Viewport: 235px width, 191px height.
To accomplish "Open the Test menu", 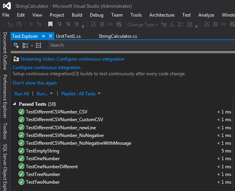I will (x=186, y=15).
